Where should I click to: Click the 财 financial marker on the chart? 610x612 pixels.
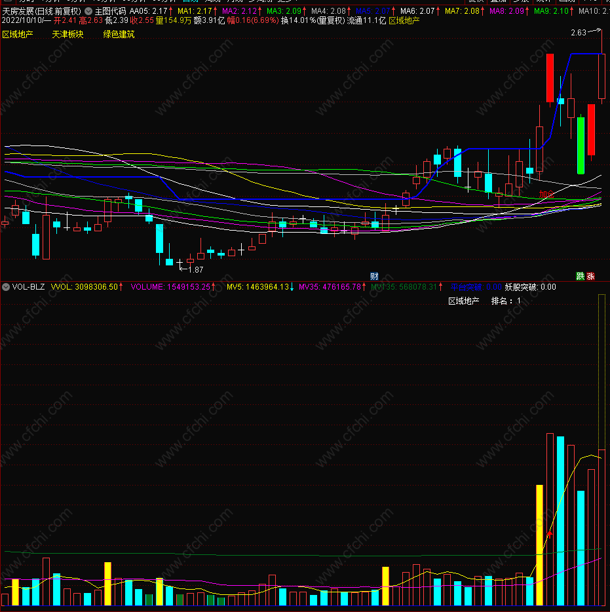[x=374, y=277]
